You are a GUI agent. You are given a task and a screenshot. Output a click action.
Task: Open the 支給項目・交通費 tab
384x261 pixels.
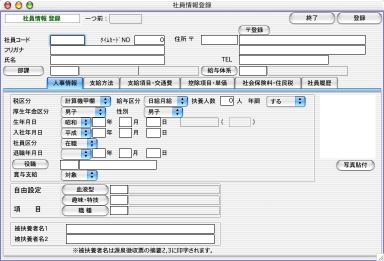tap(149, 83)
